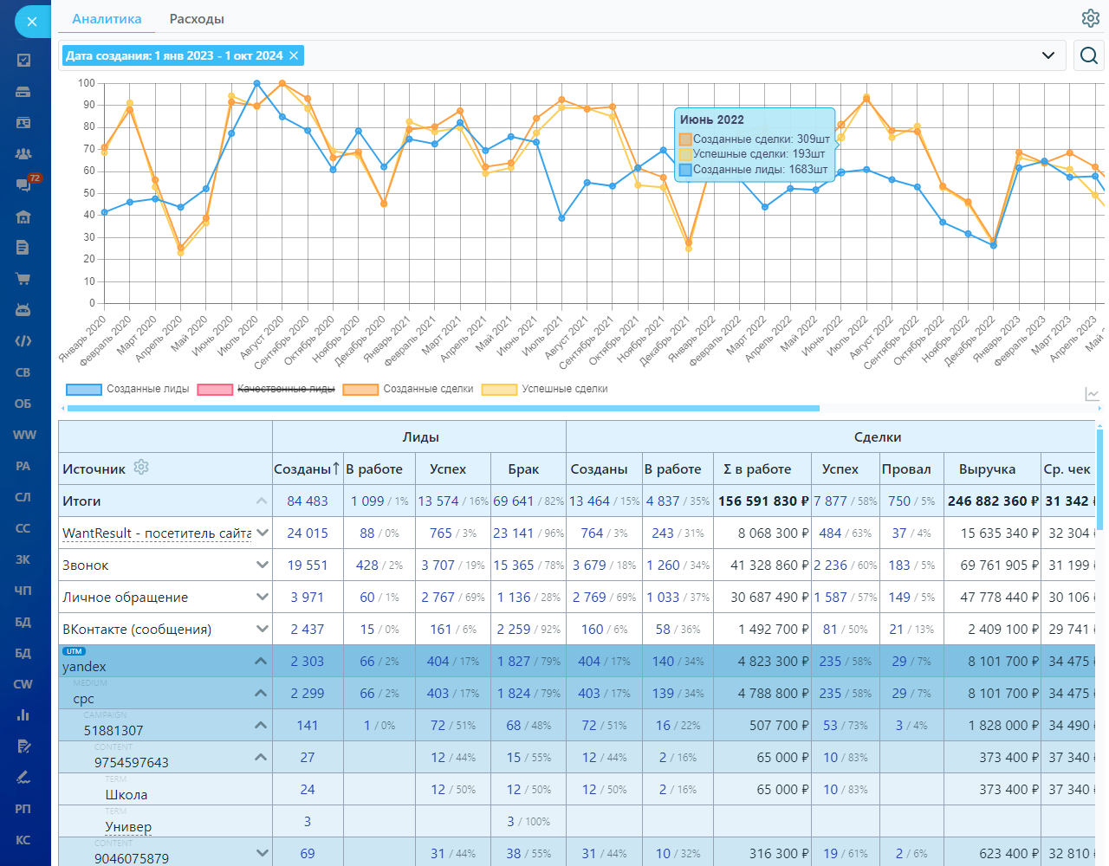Remove the Дата создания date filter chip

294,55
